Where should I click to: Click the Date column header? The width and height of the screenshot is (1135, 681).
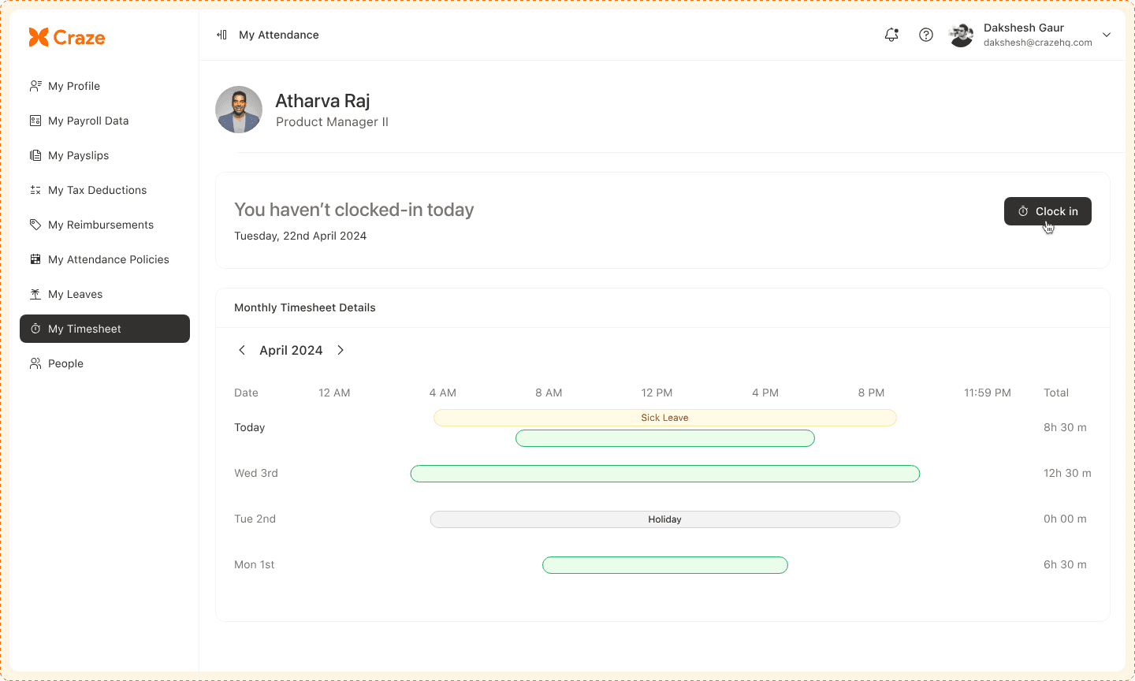point(246,393)
